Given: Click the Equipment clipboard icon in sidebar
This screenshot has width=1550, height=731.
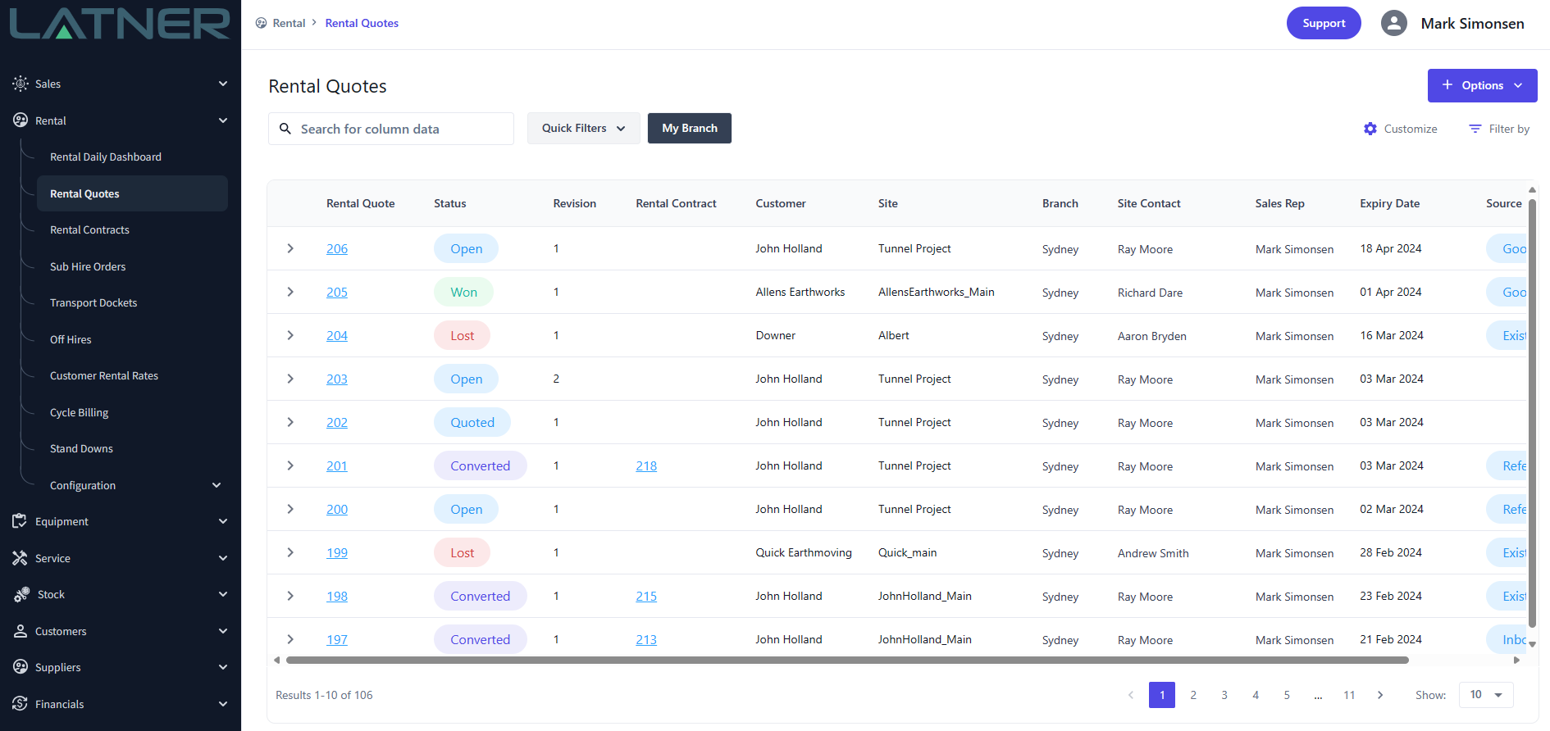Looking at the screenshot, I should (21, 521).
